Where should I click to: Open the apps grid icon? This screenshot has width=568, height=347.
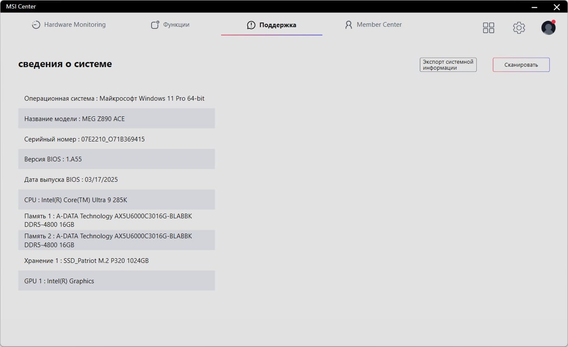pos(489,28)
